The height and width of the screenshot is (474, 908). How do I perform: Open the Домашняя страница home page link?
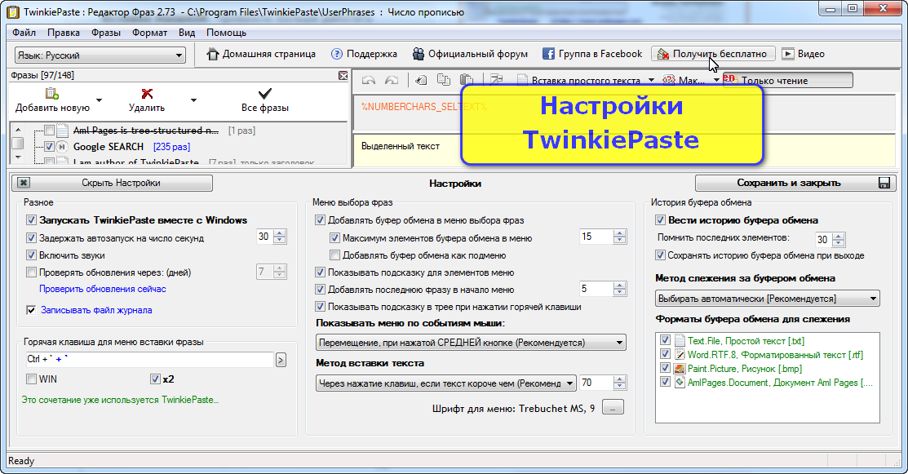(x=261, y=54)
